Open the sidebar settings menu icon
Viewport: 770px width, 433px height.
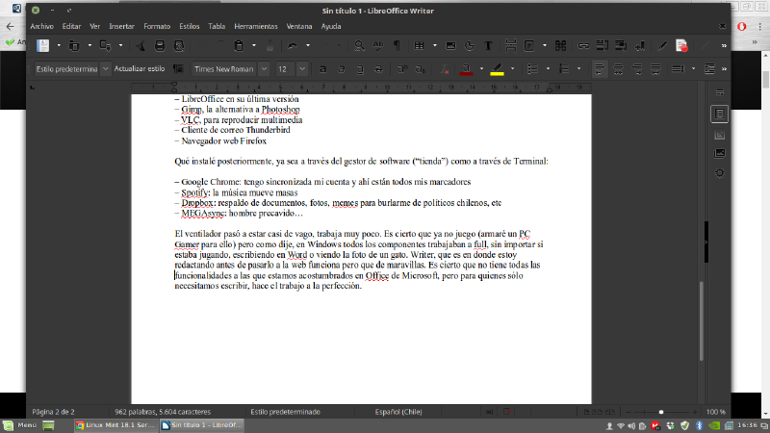coord(720,92)
